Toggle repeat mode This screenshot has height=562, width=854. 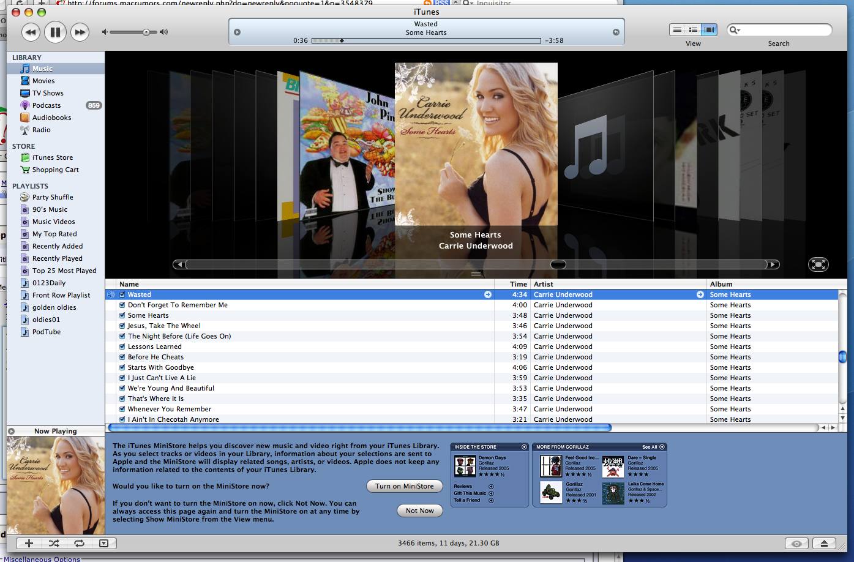coord(79,543)
